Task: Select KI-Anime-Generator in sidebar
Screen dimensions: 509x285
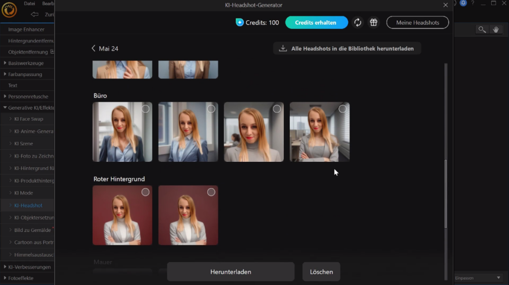Action: (34, 131)
